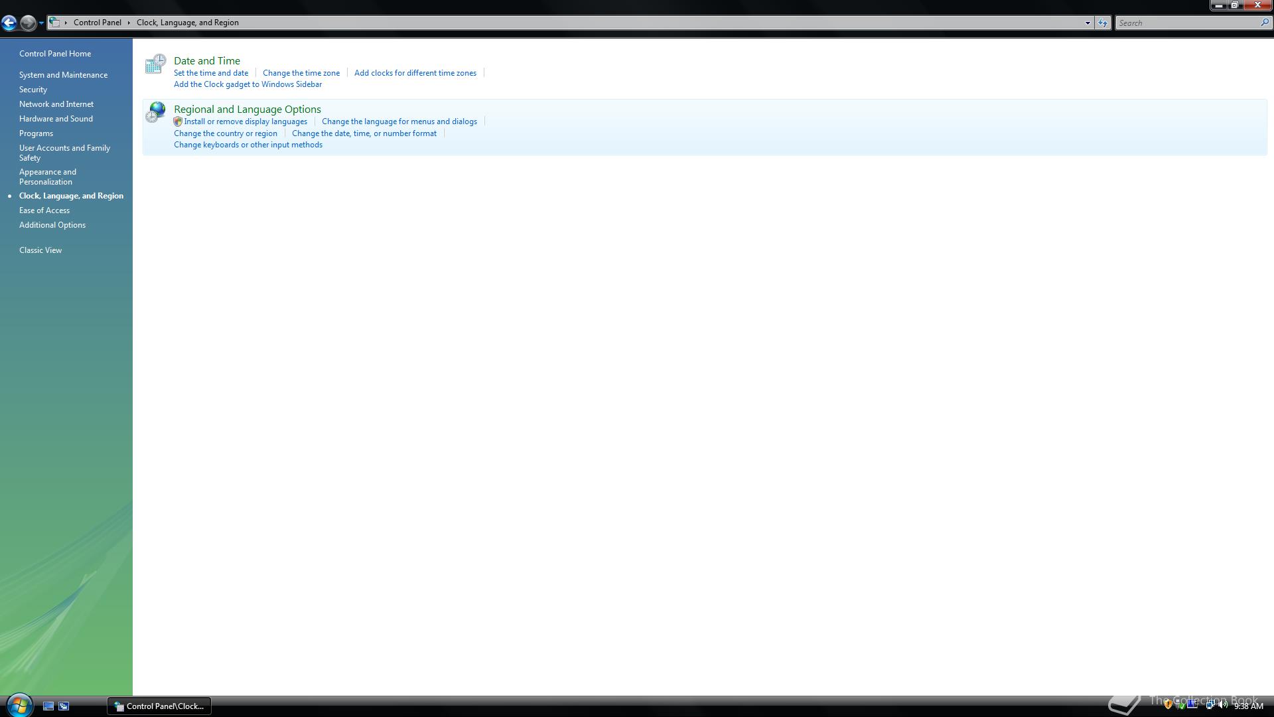
Task: Click into the Search input field
Action: click(1186, 23)
